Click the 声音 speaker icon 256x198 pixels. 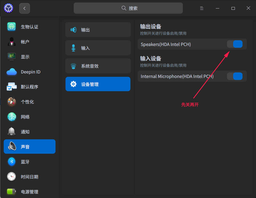tap(12, 146)
